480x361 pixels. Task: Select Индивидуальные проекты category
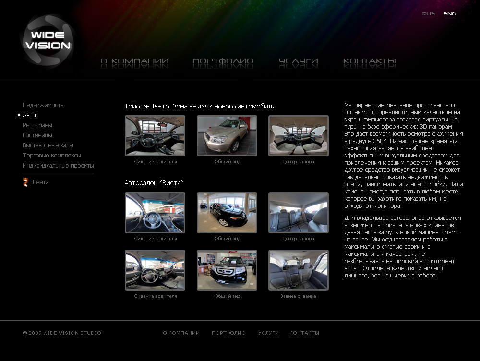pos(58,166)
